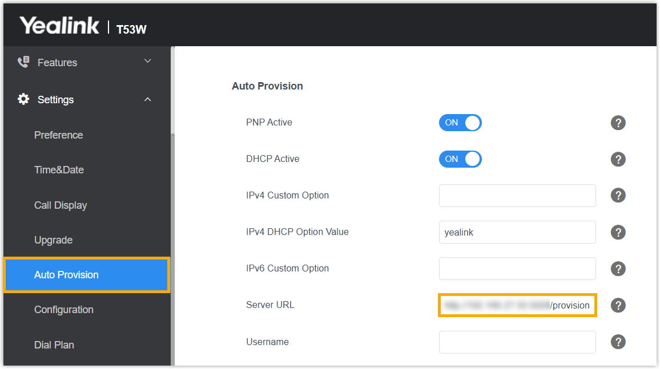Turn off the DHCP Active switch
The width and height of the screenshot is (660, 369).
[x=460, y=159]
